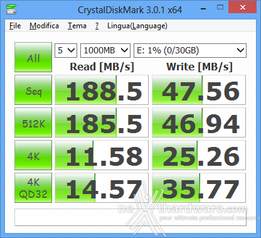Click the Seq read result 188.5
Viewport: 261px width, 238px height.
pyautogui.click(x=102, y=90)
